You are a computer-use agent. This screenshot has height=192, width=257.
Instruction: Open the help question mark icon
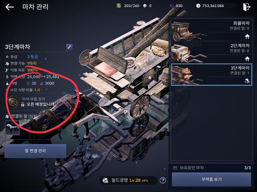163,180
